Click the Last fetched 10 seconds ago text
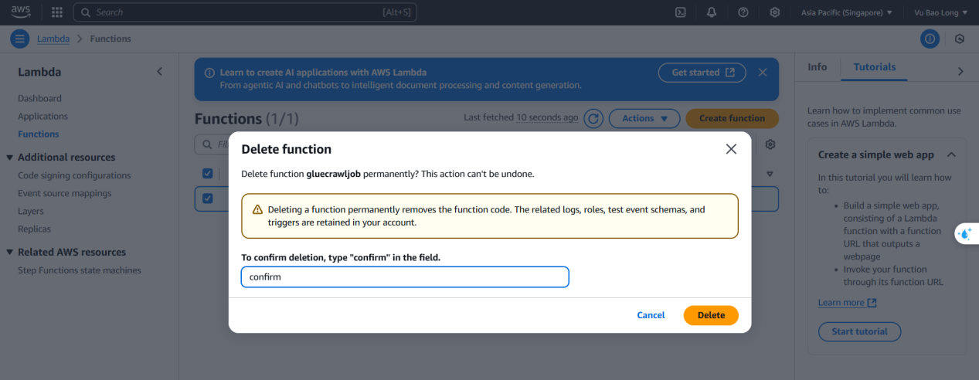The image size is (979, 380). [521, 117]
